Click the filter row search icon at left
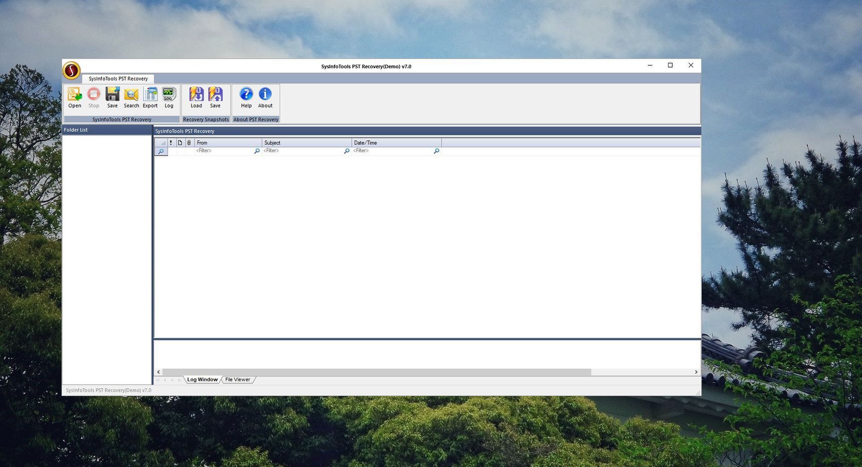 [x=161, y=151]
